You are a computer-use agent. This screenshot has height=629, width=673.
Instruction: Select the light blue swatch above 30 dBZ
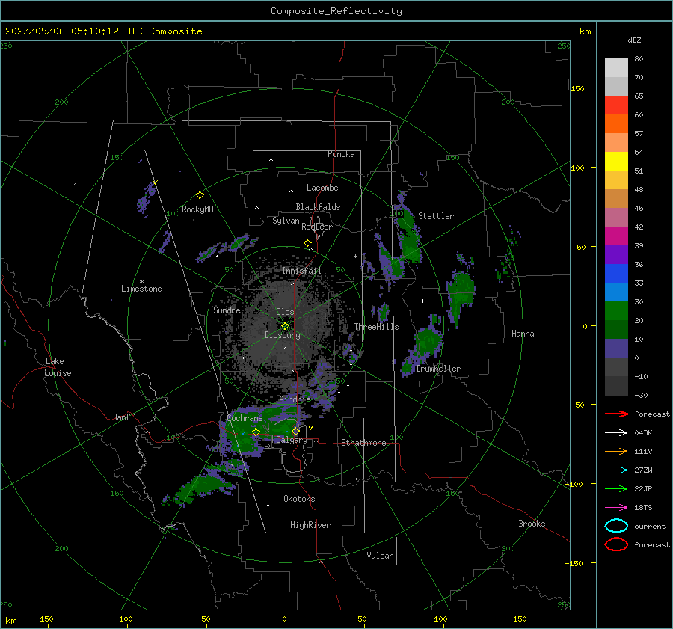coord(616,292)
